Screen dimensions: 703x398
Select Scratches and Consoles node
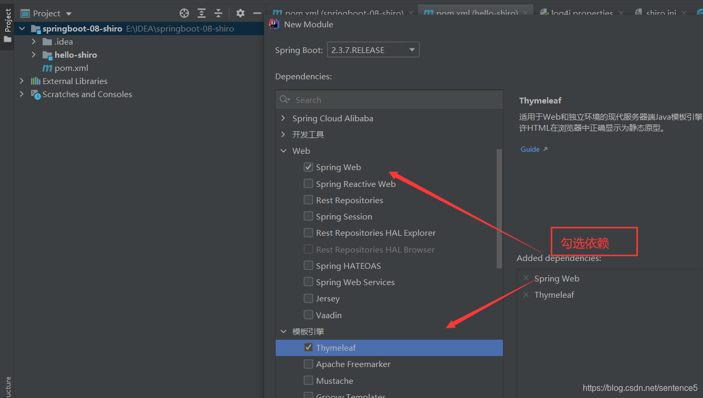point(87,94)
